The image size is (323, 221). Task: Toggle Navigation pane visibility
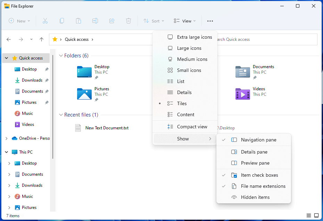(254, 140)
